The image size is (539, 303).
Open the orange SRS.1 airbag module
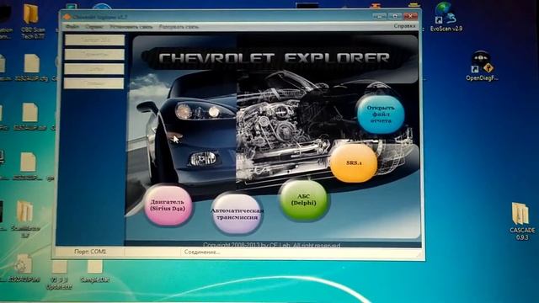tap(354, 162)
